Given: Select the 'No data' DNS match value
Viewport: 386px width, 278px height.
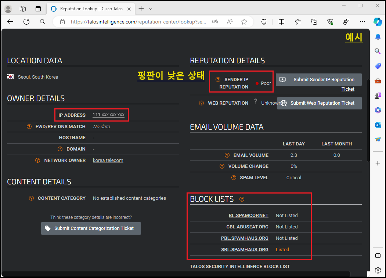Looking at the screenshot, I should tap(101, 127).
